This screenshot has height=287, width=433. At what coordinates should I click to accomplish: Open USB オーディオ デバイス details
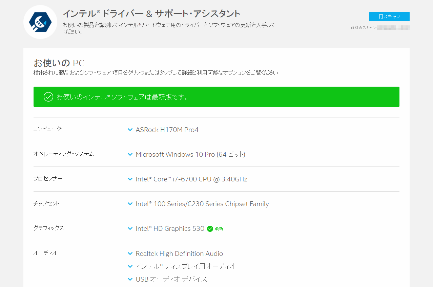tap(171, 279)
